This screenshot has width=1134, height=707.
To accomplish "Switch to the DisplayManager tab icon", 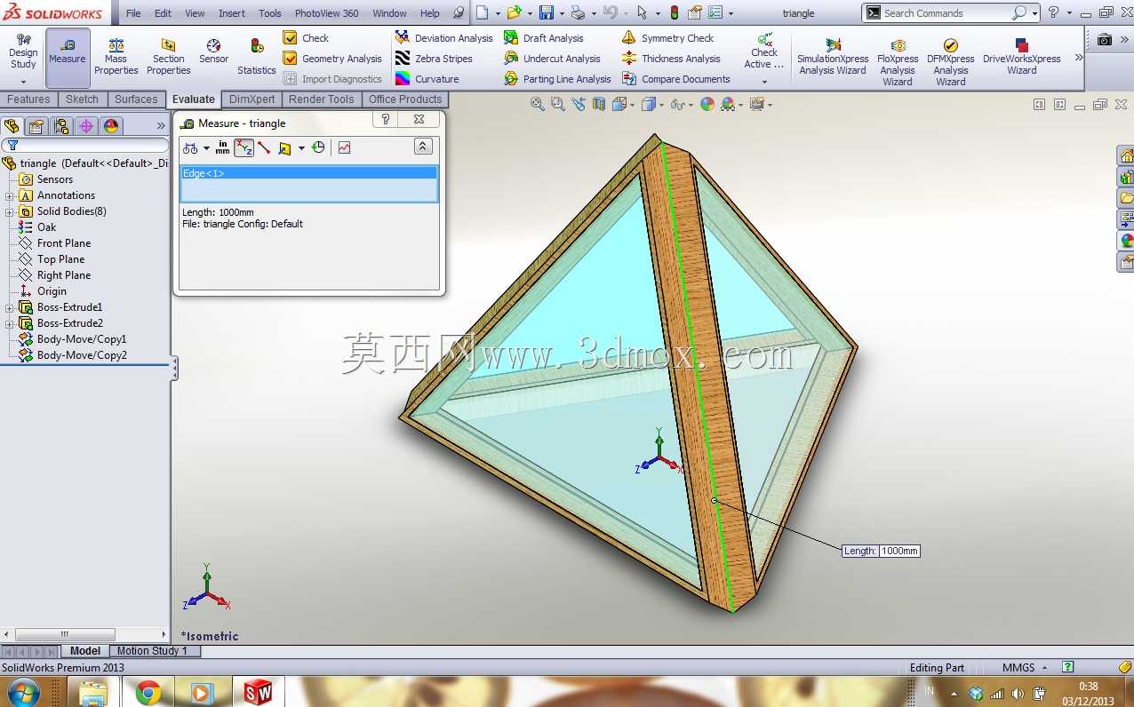I will click(x=111, y=126).
